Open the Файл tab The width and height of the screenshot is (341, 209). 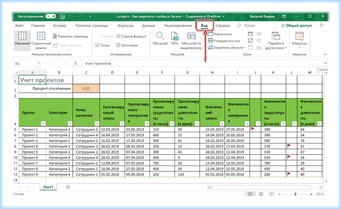[19, 26]
